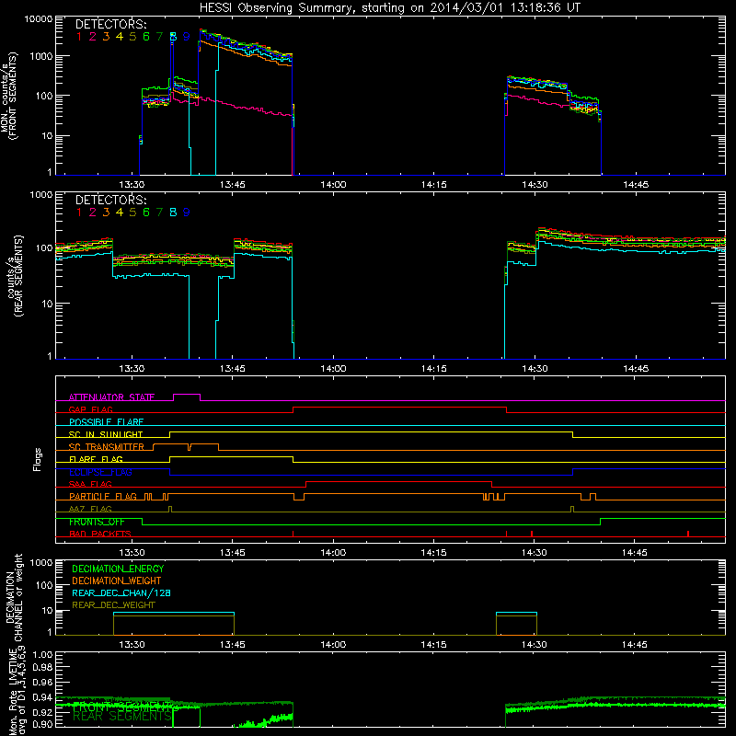This screenshot has height=736, width=736.
Task: Click the AAZ_FLAG label
Action: pos(90,510)
